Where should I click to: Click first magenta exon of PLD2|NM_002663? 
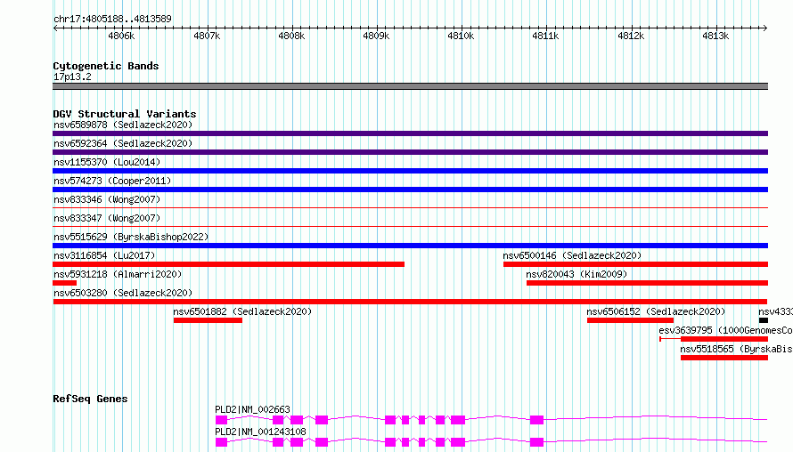coord(222,420)
